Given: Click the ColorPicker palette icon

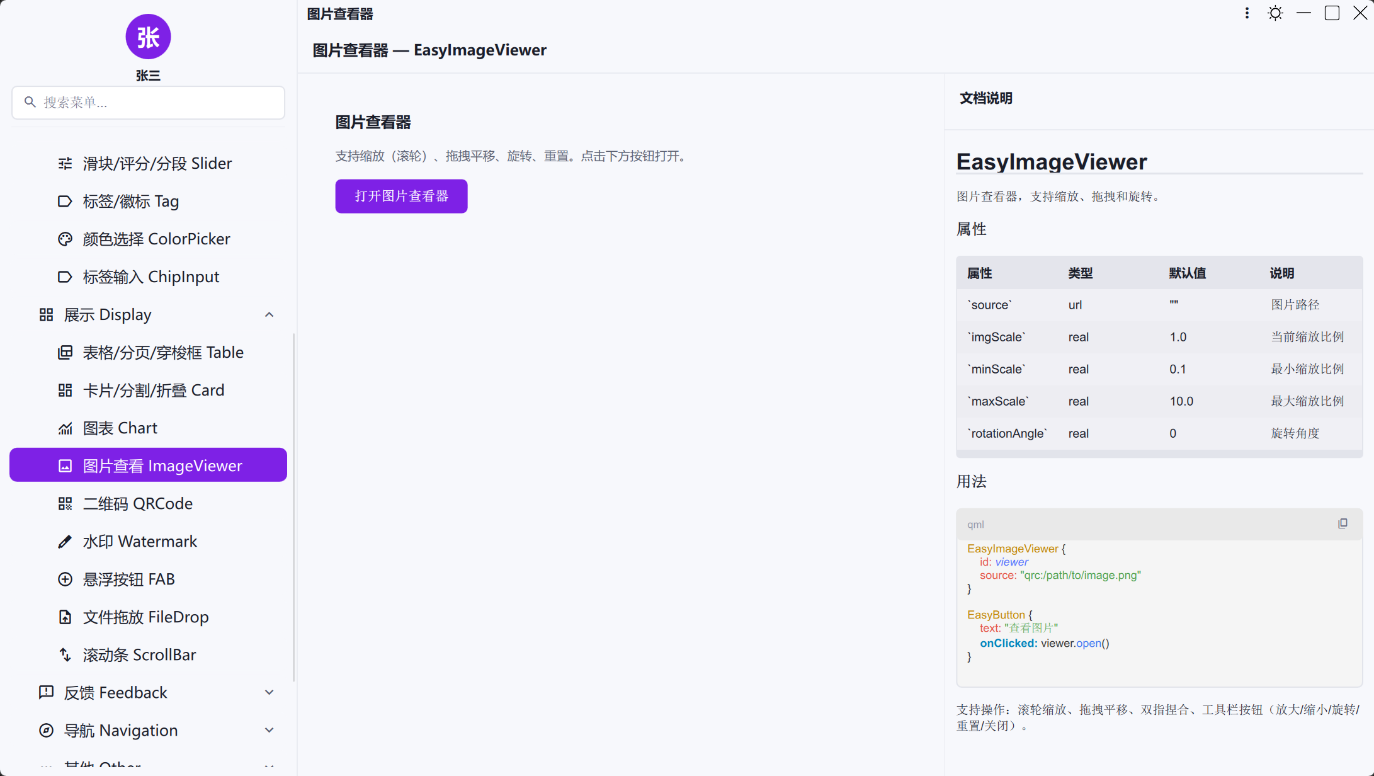Looking at the screenshot, I should tap(65, 239).
